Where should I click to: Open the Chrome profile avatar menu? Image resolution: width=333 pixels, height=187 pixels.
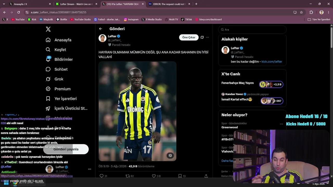(x=322, y=12)
